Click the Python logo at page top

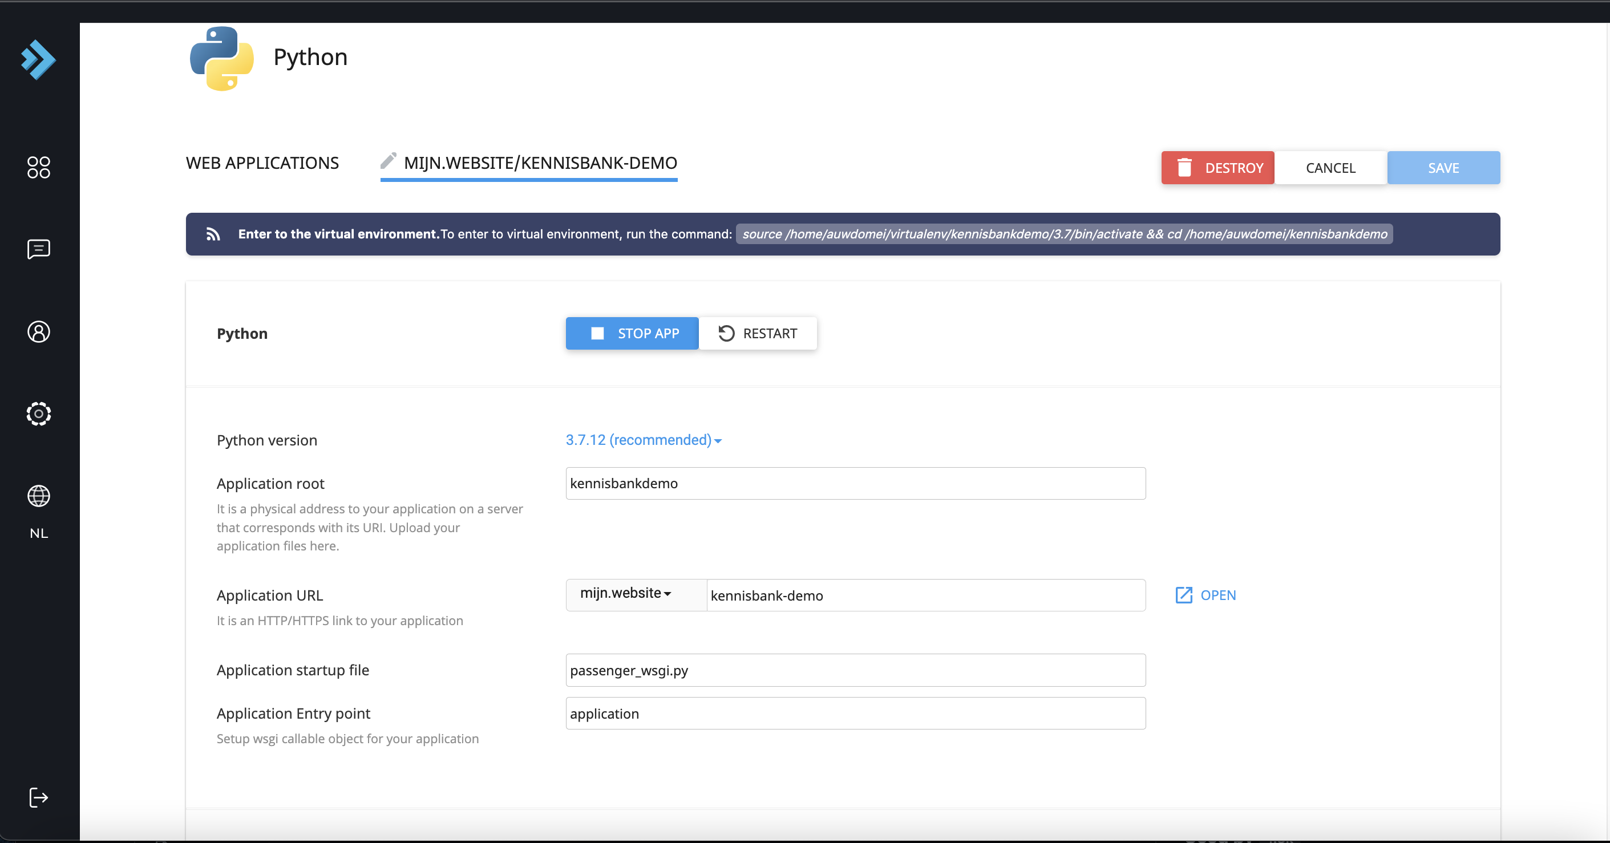click(x=222, y=58)
